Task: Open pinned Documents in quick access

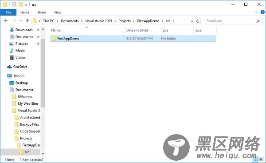Action: [24, 37]
